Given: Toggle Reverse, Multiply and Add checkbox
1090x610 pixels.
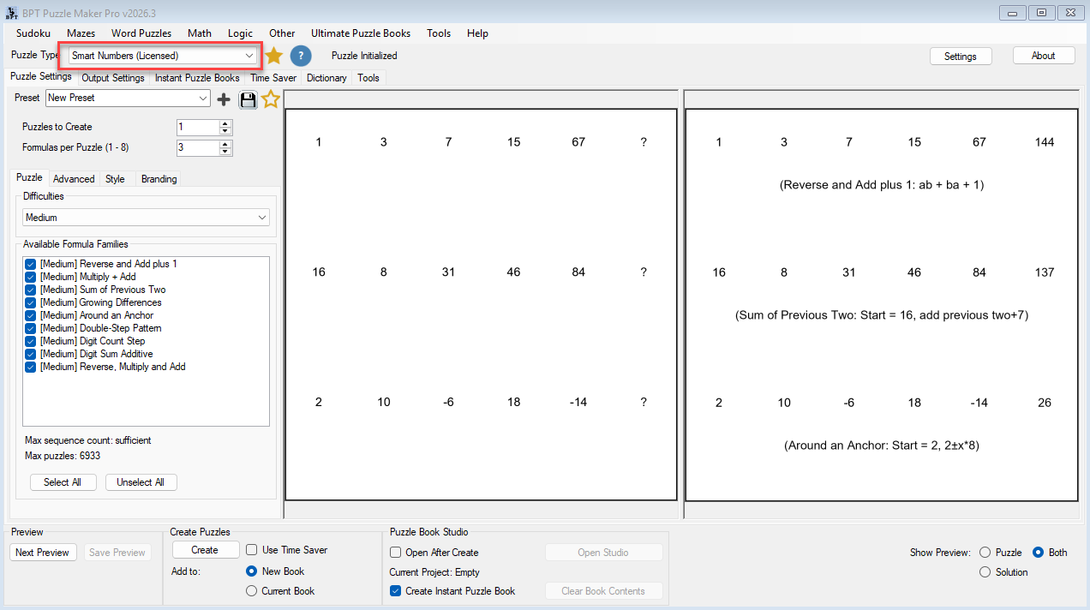Looking at the screenshot, I should tap(31, 367).
